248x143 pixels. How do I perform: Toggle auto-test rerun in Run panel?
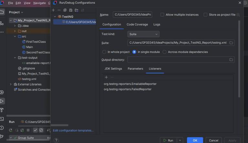[22, 130]
